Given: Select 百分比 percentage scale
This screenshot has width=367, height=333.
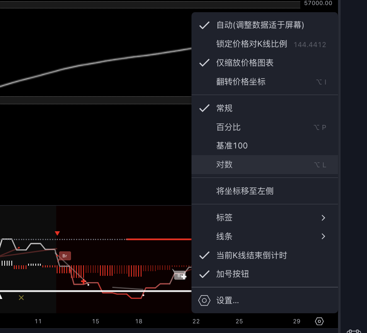Looking at the screenshot, I should 228,127.
